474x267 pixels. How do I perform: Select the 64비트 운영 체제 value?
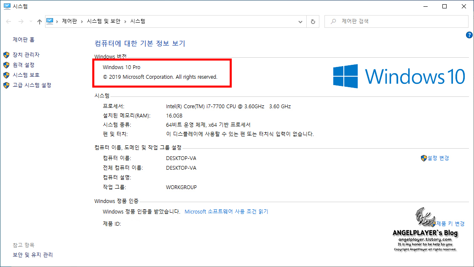click(208, 125)
